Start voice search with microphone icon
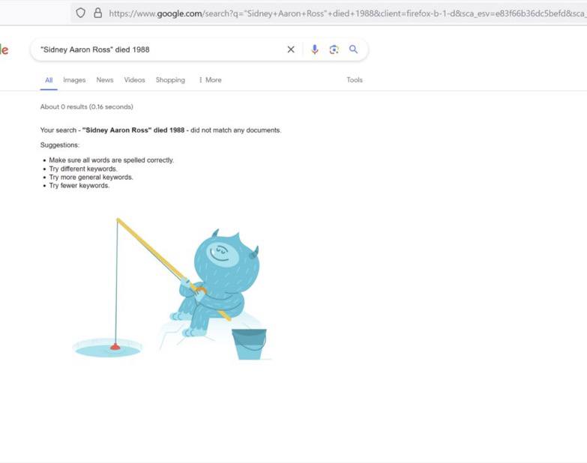Screen dimensions: 587x463 point(314,49)
